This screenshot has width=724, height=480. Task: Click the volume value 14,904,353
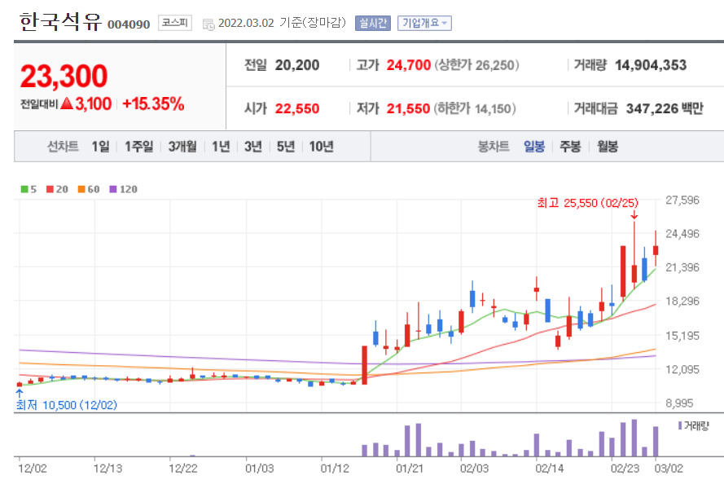(x=651, y=65)
